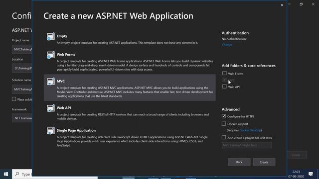Click the MVC template description text

(135, 92)
